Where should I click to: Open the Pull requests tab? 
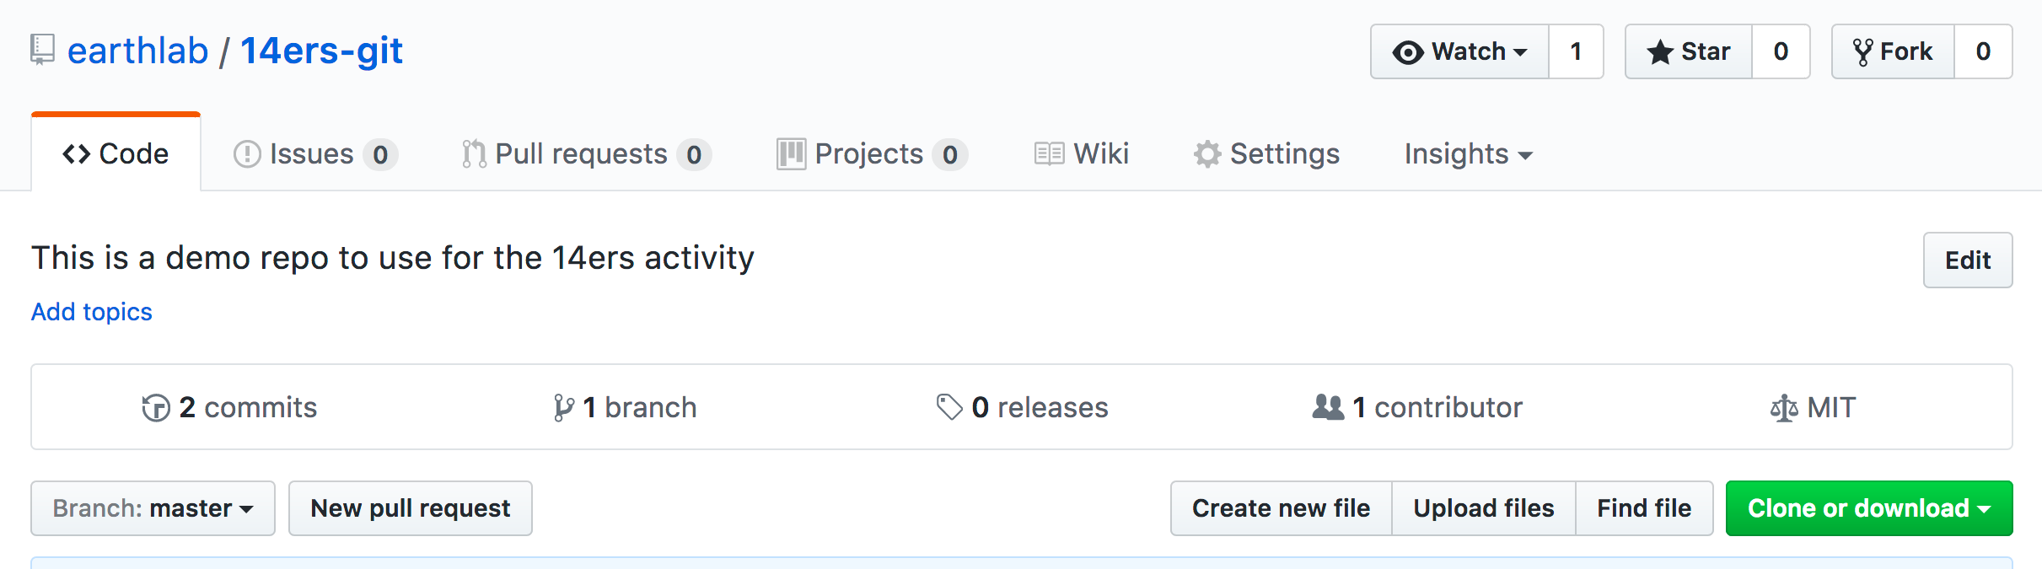pos(586,153)
